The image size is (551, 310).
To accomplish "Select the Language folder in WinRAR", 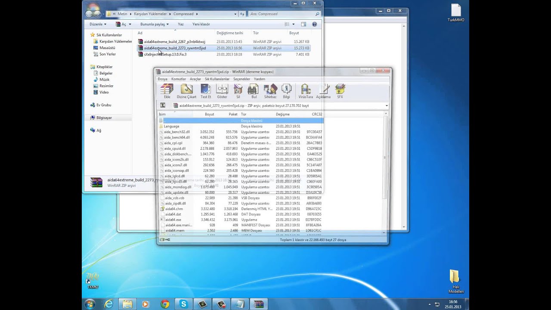I will click(x=171, y=127).
